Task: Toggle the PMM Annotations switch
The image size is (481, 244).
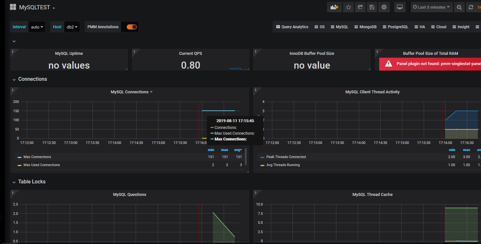Action: (132, 27)
